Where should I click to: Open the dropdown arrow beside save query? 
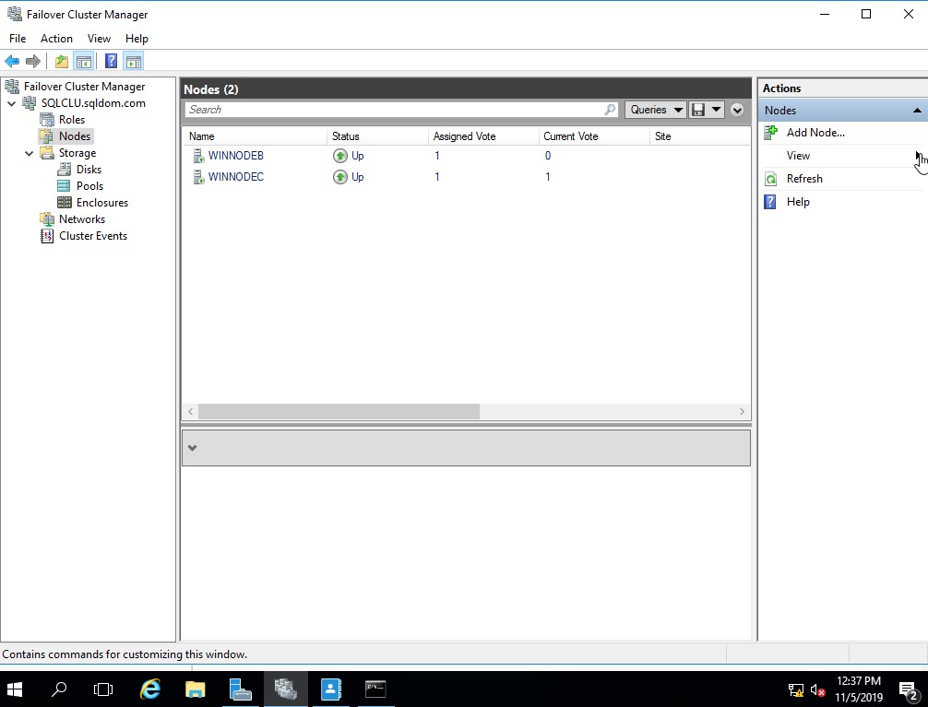716,110
